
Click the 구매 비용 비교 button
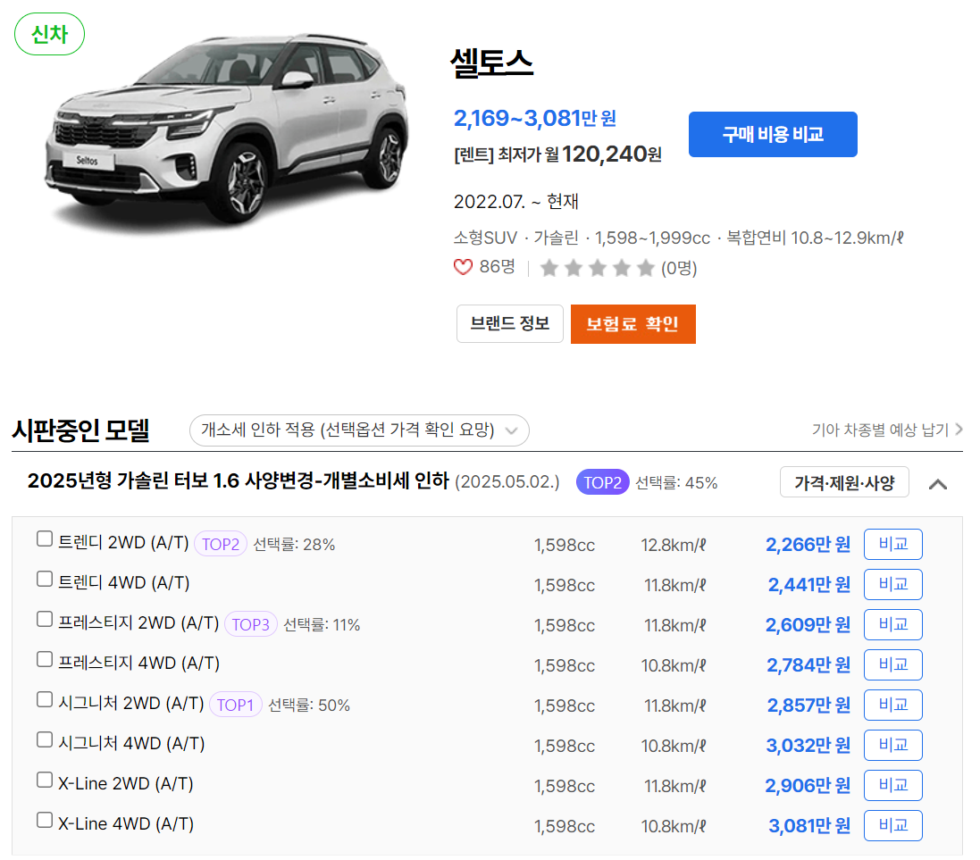click(x=773, y=134)
